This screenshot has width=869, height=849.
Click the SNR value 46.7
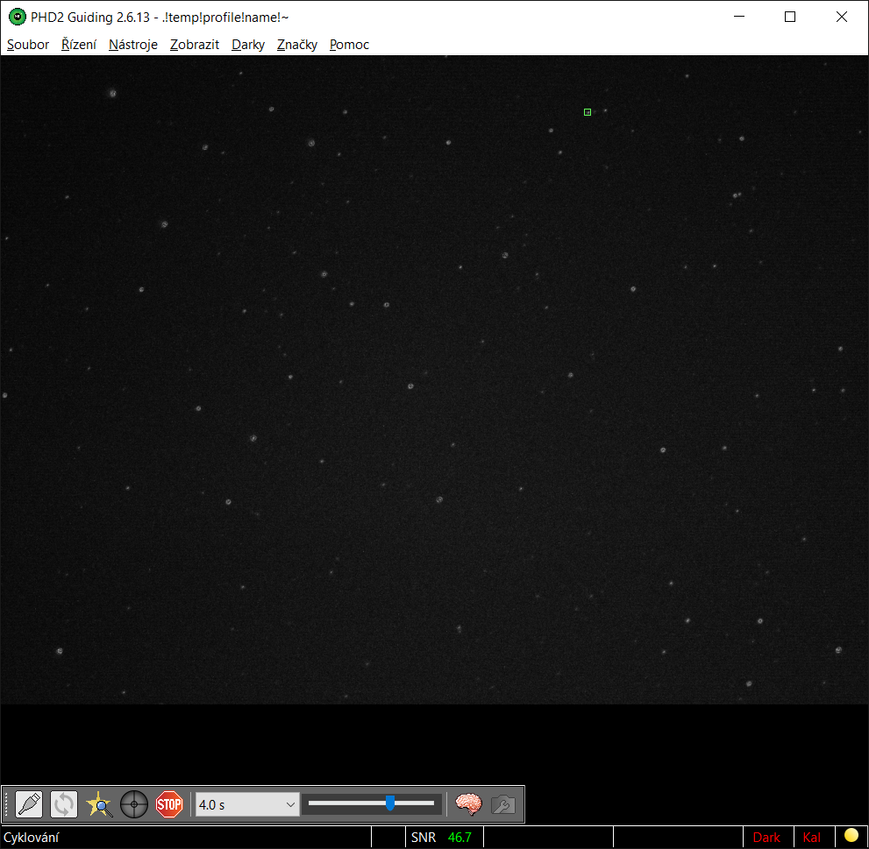pyautogui.click(x=459, y=838)
